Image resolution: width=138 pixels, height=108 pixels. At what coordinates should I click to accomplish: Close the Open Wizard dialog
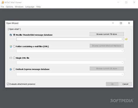129,23
